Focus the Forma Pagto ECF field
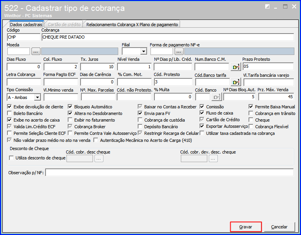Image resolution: width=301 pixels, height=235 pixels. 61,82
